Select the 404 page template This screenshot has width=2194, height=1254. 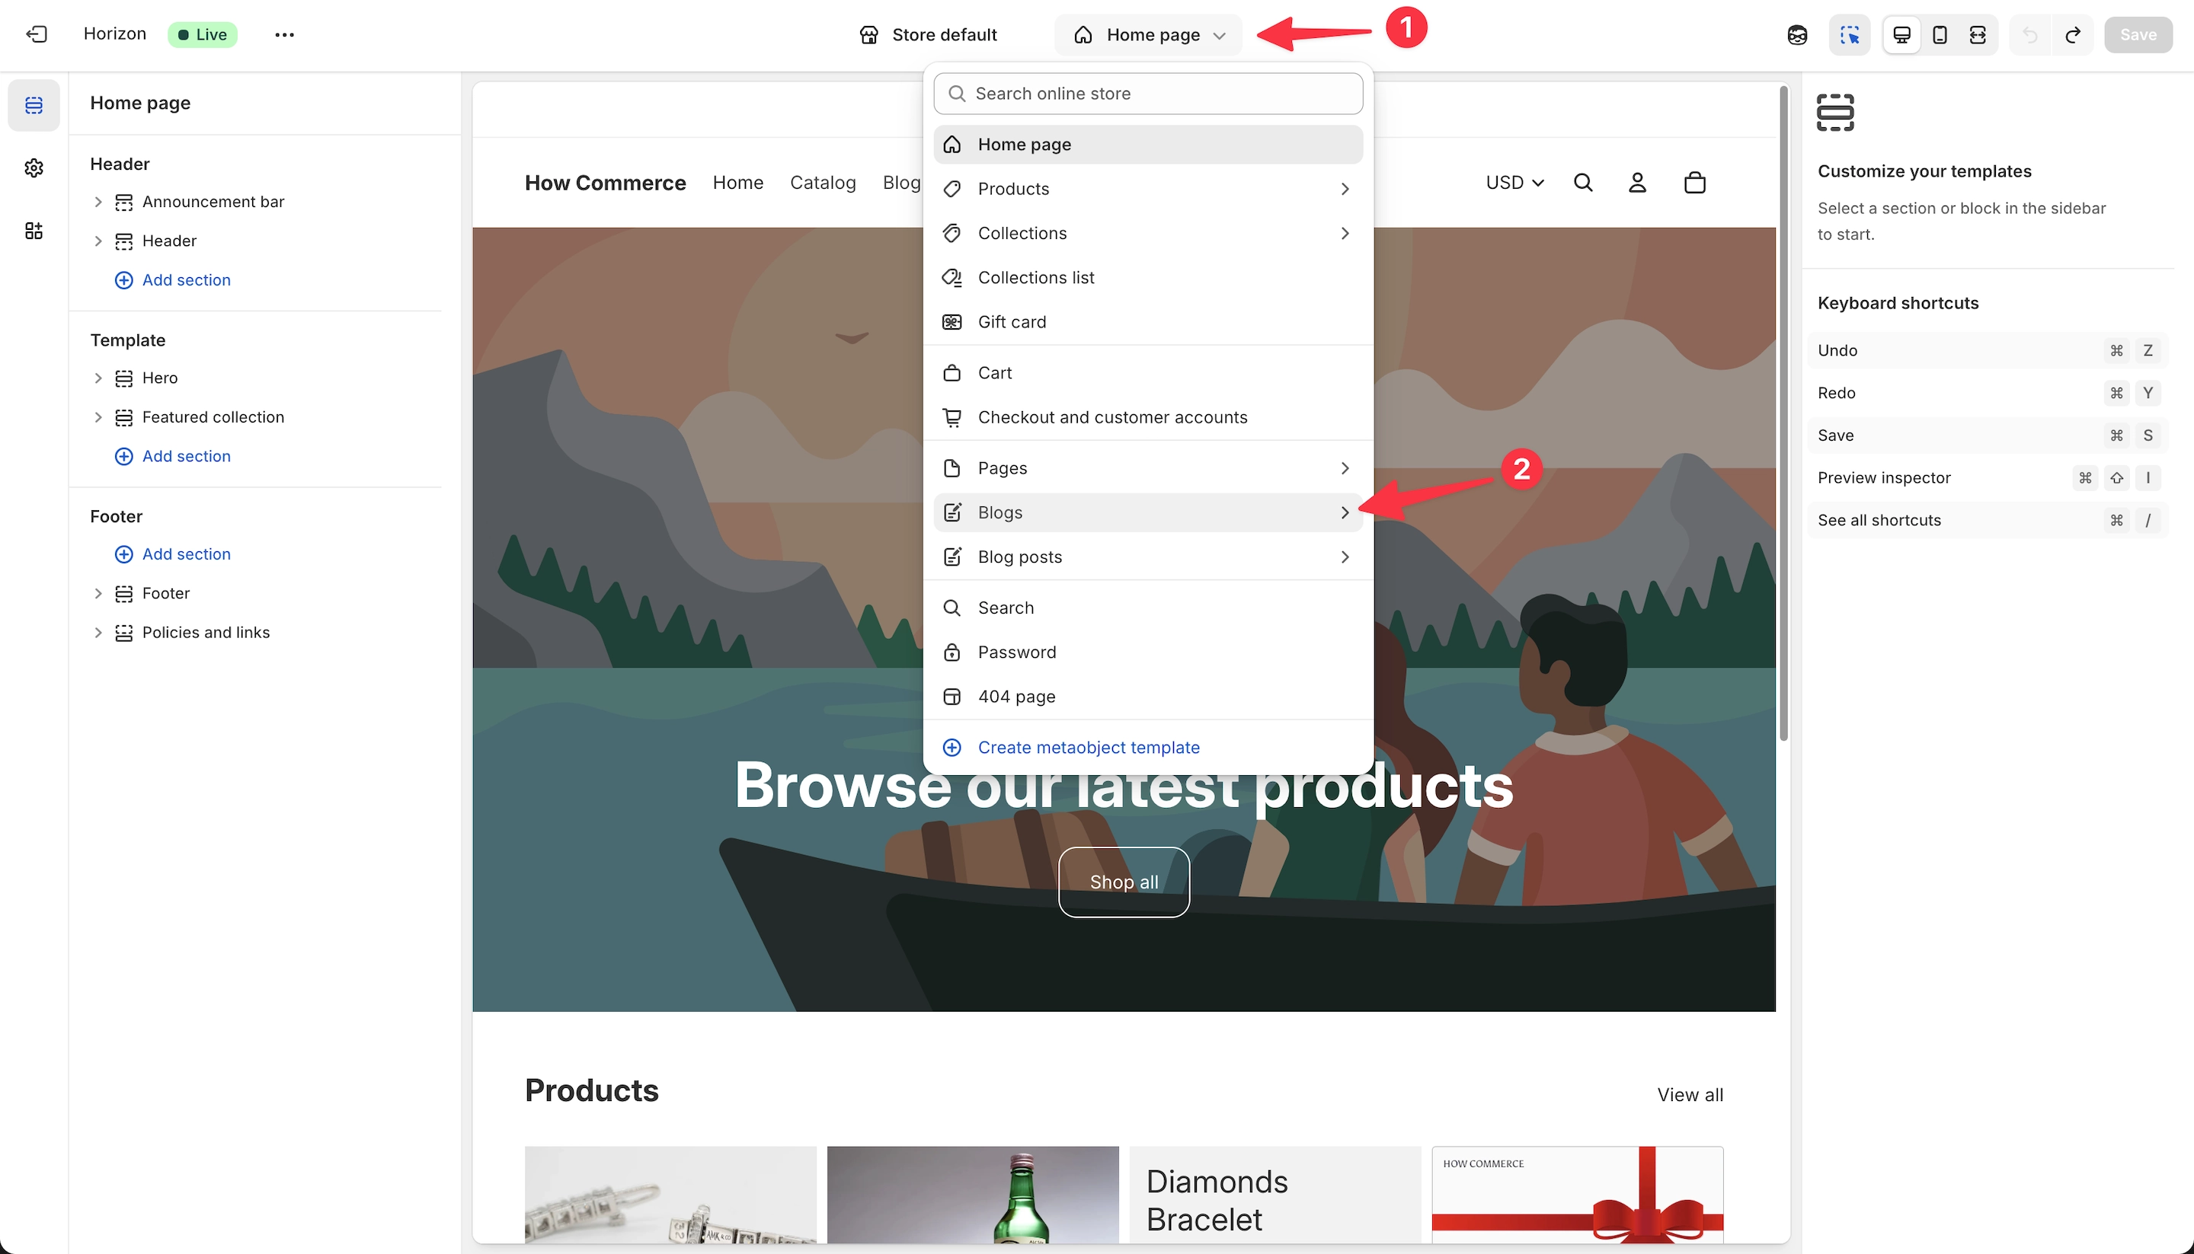pos(1148,697)
